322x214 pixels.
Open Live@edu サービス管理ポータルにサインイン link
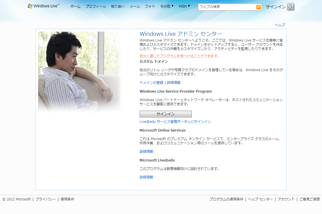[175, 121]
